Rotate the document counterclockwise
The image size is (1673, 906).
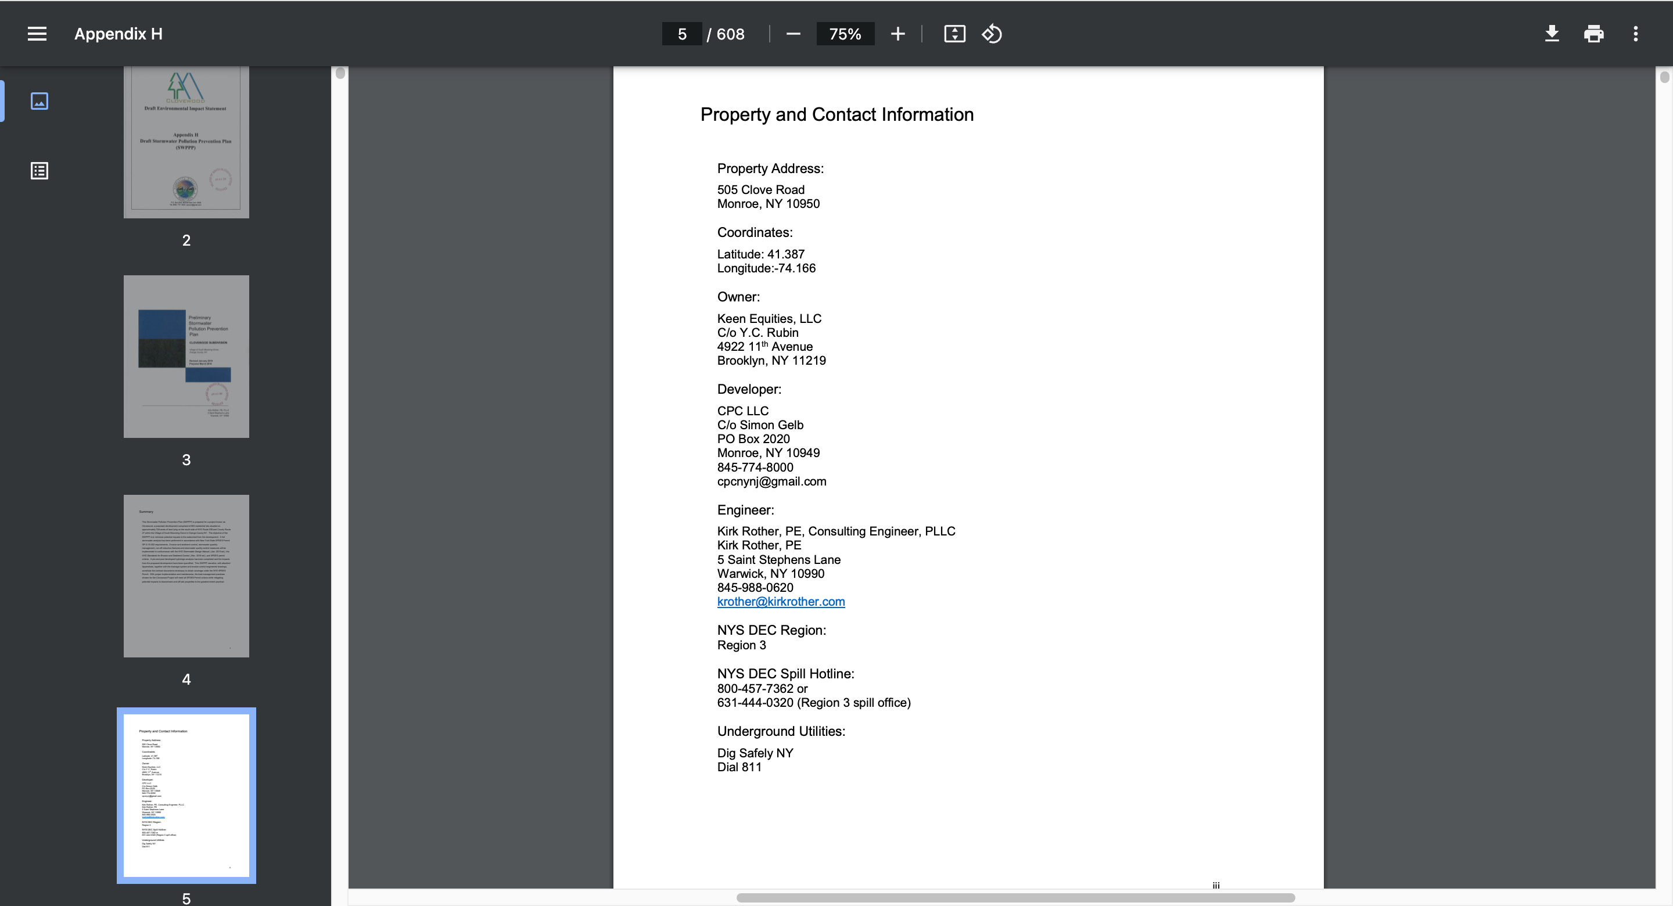pos(992,34)
